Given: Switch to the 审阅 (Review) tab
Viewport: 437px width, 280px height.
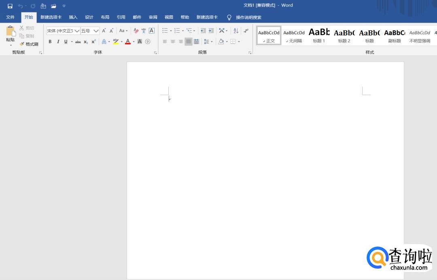Looking at the screenshot, I should [153, 17].
